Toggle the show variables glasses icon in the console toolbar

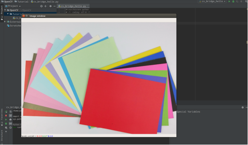click(10, 124)
